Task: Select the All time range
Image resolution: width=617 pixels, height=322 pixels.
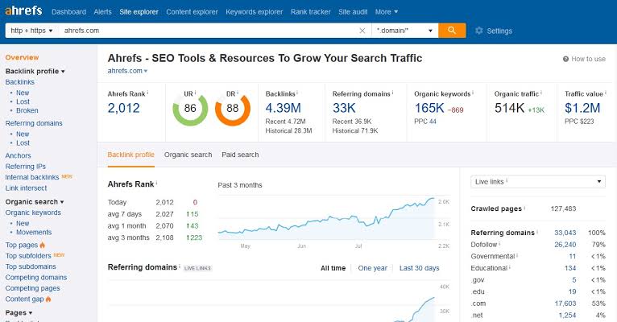Action: point(333,268)
